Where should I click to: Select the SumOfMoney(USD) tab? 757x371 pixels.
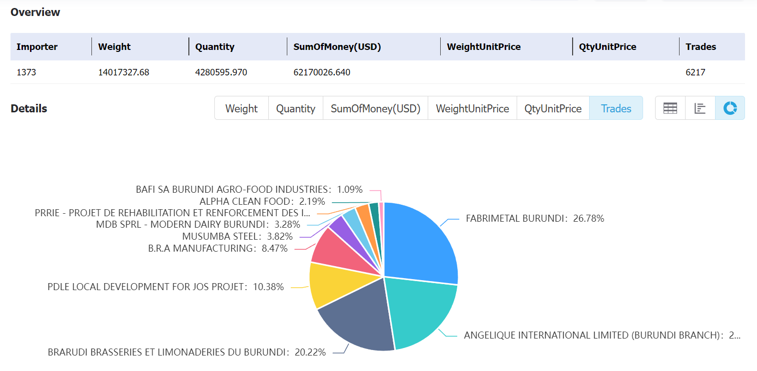click(x=375, y=108)
